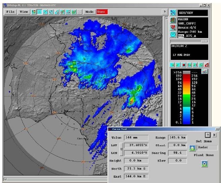Stop the animation with red square button
Screen dimensions: 221x183
[184, 65]
